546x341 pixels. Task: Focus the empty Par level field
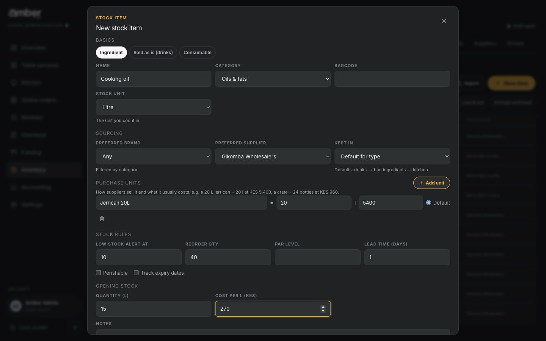(318, 257)
